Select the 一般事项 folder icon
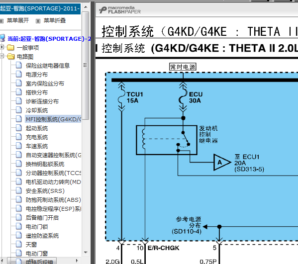 tap(10, 47)
